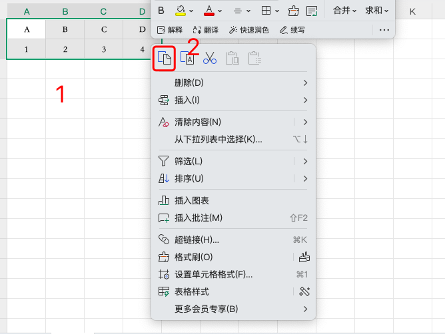Click the 快速润色 quick polish button
The image size is (445, 334).
(248, 30)
